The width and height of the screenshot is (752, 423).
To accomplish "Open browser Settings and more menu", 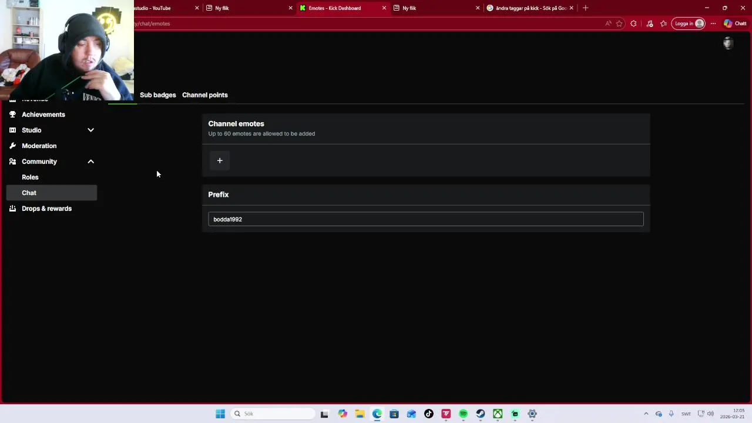I will pos(713,23).
